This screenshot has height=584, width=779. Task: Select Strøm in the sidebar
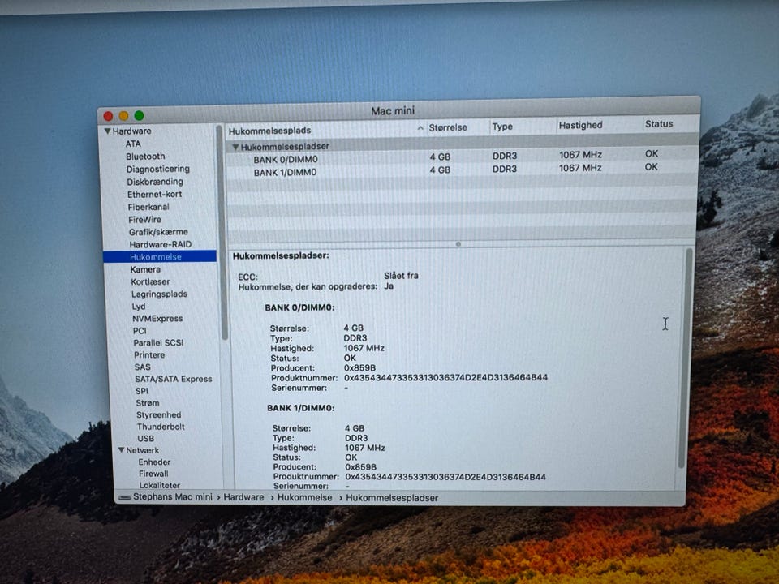click(148, 403)
